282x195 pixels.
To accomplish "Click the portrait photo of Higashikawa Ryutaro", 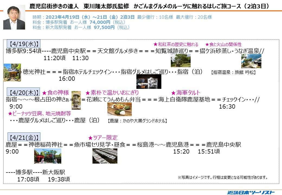I will tap(14, 17).
